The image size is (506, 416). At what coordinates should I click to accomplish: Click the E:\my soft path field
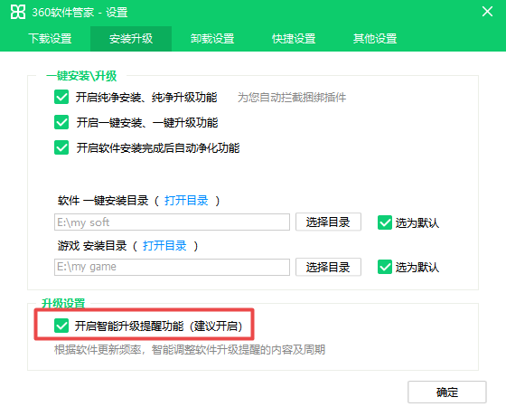pyautogui.click(x=172, y=222)
